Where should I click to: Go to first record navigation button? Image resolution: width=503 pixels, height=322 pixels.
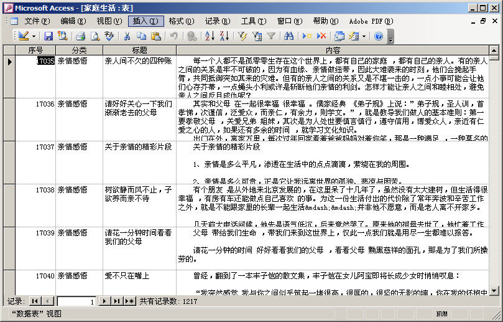click(x=35, y=301)
